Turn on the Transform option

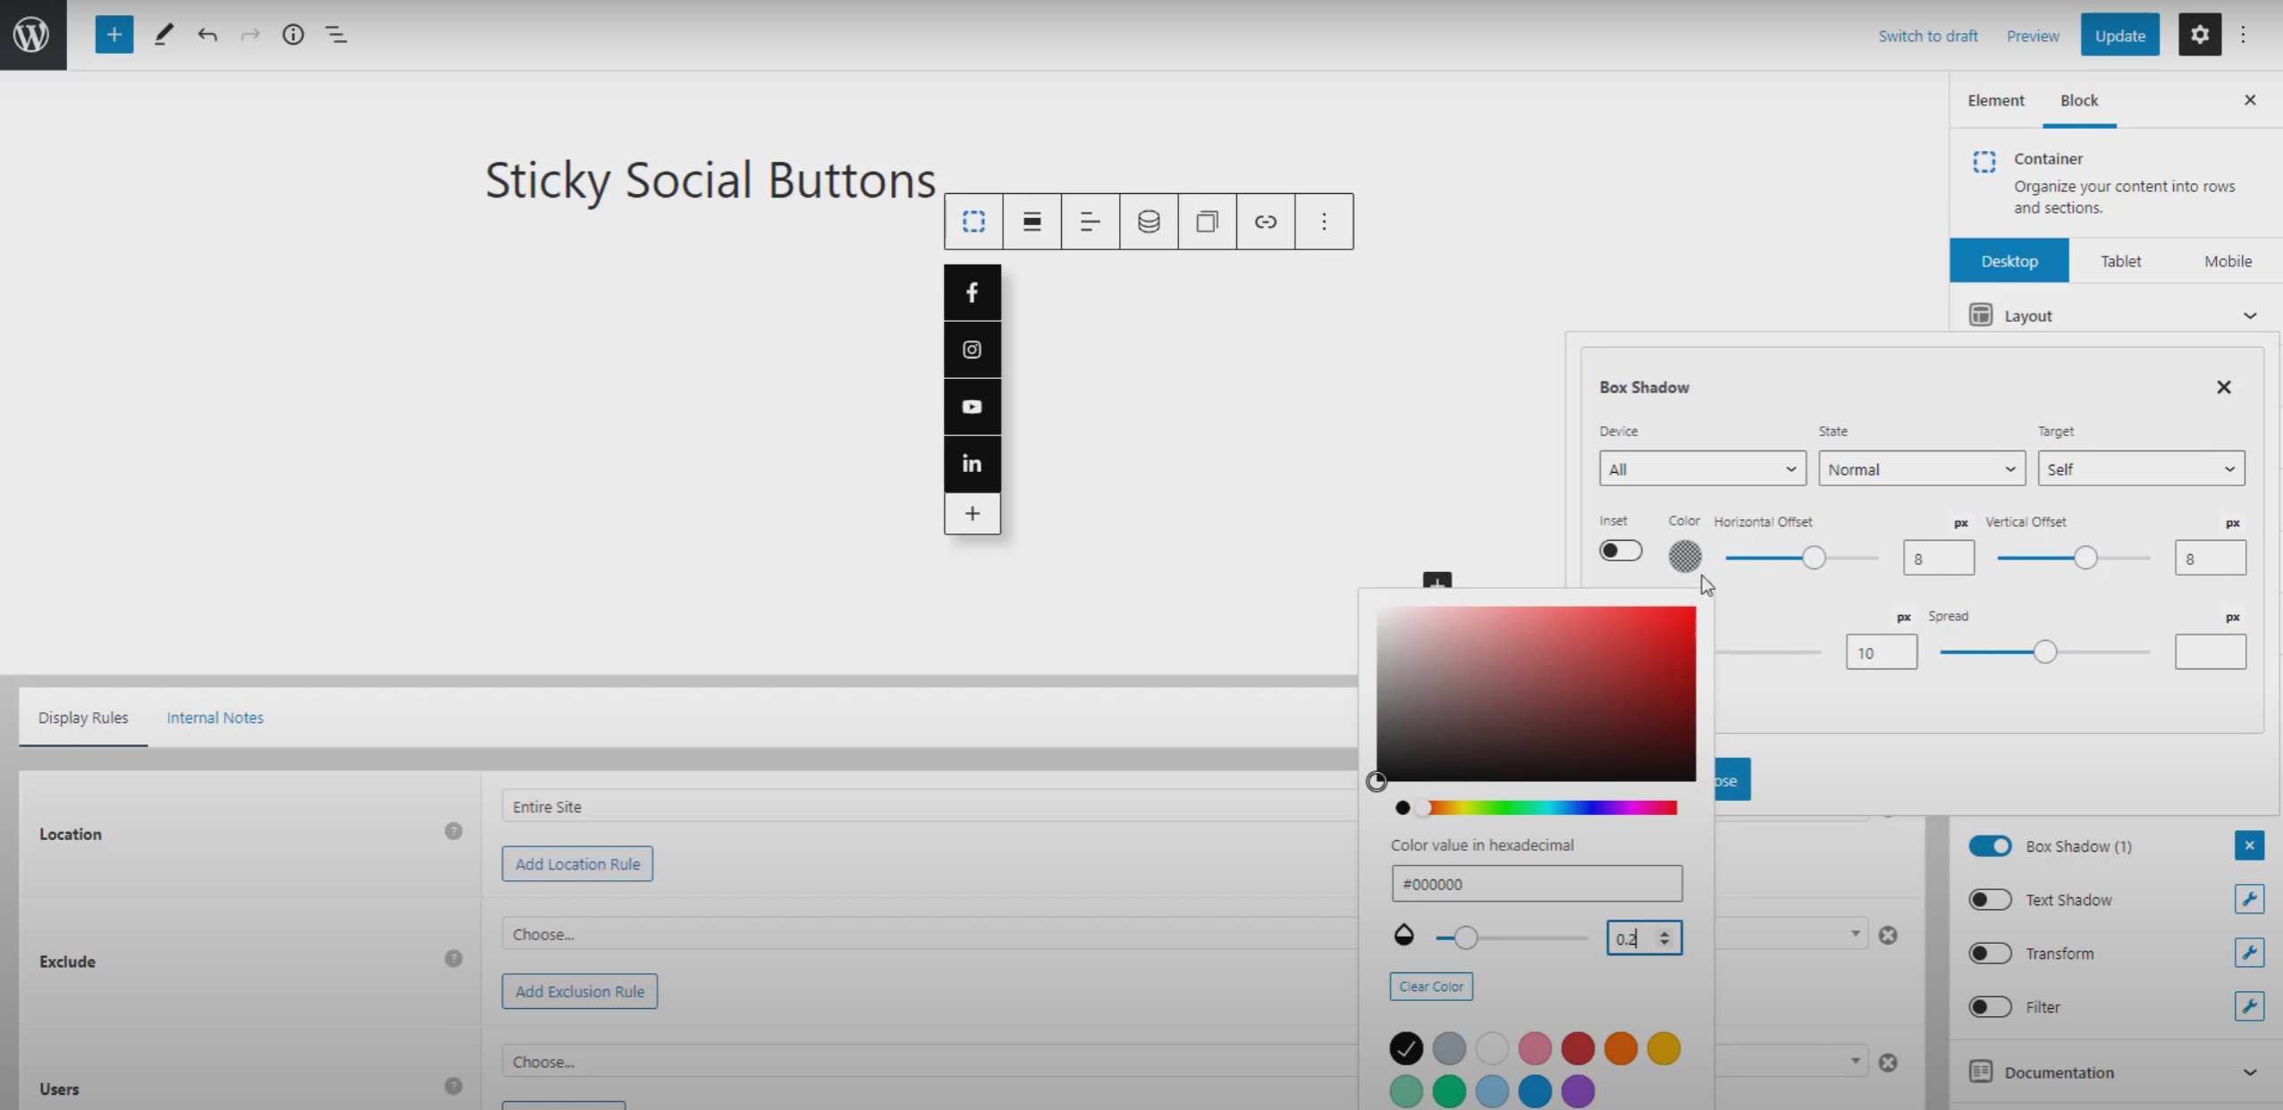coord(1992,953)
